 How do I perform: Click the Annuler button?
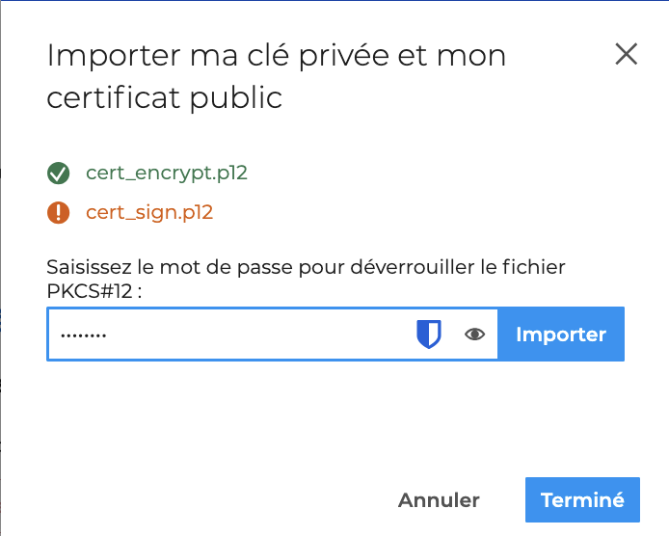pos(439,500)
